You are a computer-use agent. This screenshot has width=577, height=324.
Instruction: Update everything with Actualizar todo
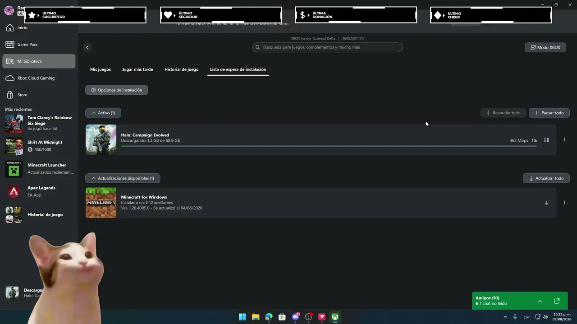coord(546,179)
